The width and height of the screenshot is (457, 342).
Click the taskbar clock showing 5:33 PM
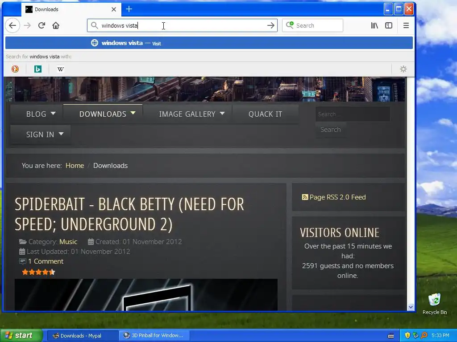(x=440, y=335)
